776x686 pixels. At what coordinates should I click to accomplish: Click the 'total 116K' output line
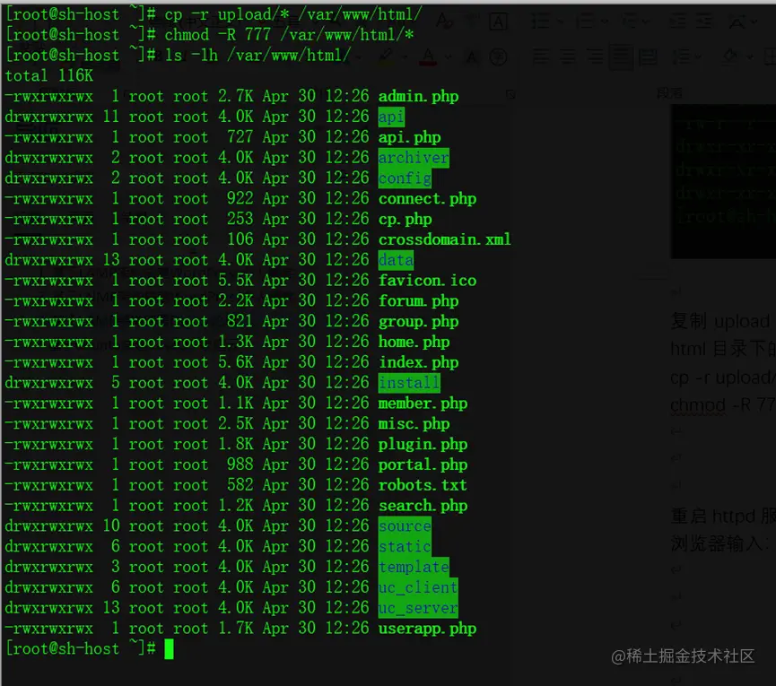click(49, 75)
